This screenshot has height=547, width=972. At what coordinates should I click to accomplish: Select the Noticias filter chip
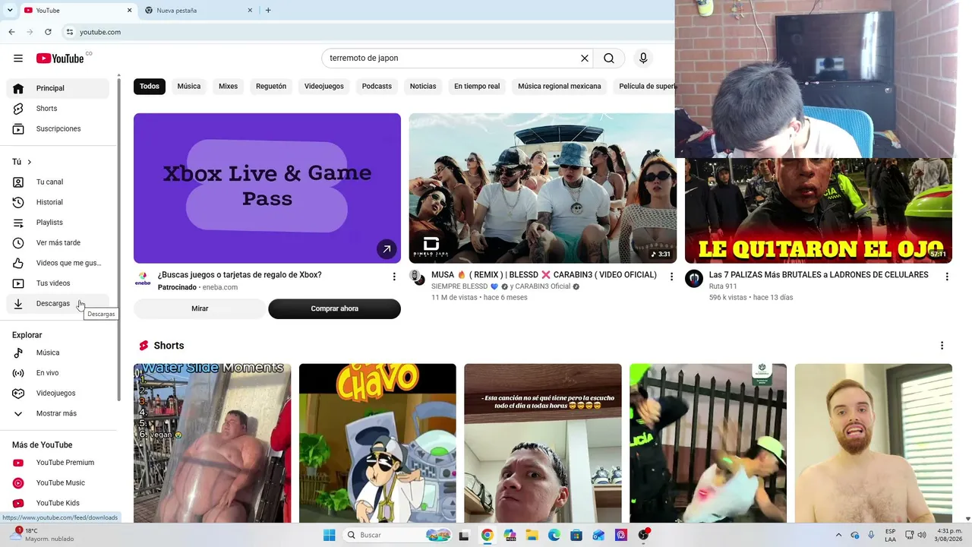tap(423, 87)
